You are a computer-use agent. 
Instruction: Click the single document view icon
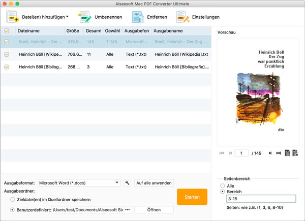287,153
